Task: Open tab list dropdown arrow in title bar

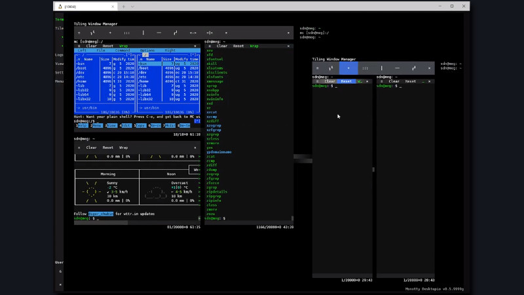Action: tap(132, 7)
